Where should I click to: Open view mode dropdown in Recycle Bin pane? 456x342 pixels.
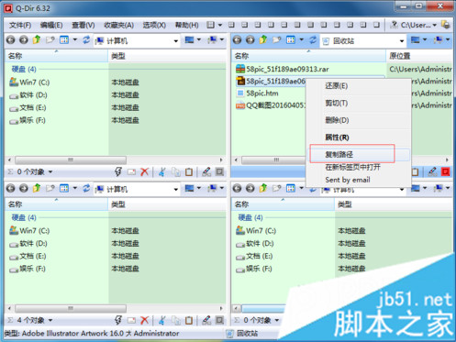302,40
